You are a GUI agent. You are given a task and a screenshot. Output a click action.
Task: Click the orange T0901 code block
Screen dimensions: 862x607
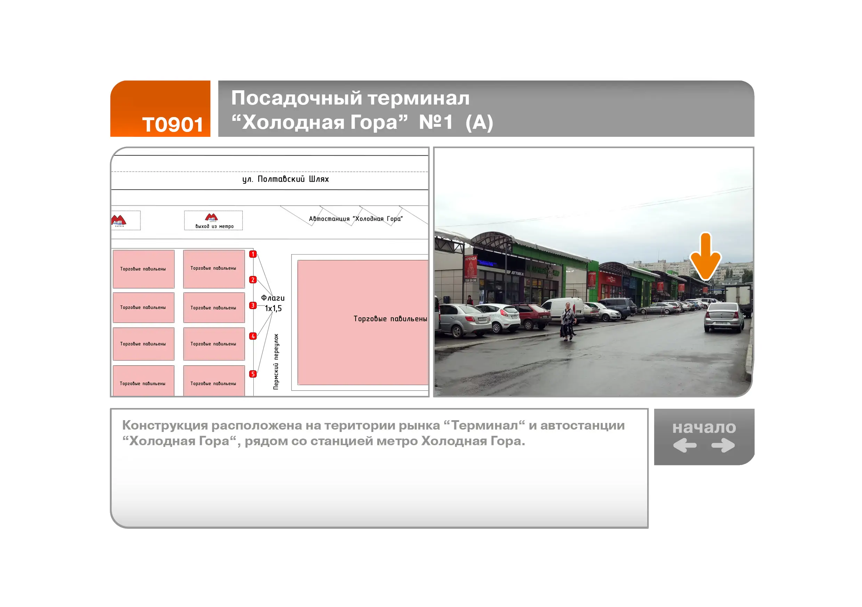click(160, 109)
